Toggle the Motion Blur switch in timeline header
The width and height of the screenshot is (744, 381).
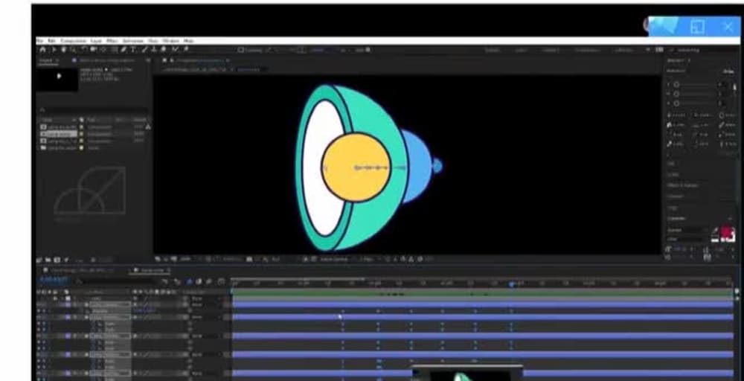pos(209,282)
